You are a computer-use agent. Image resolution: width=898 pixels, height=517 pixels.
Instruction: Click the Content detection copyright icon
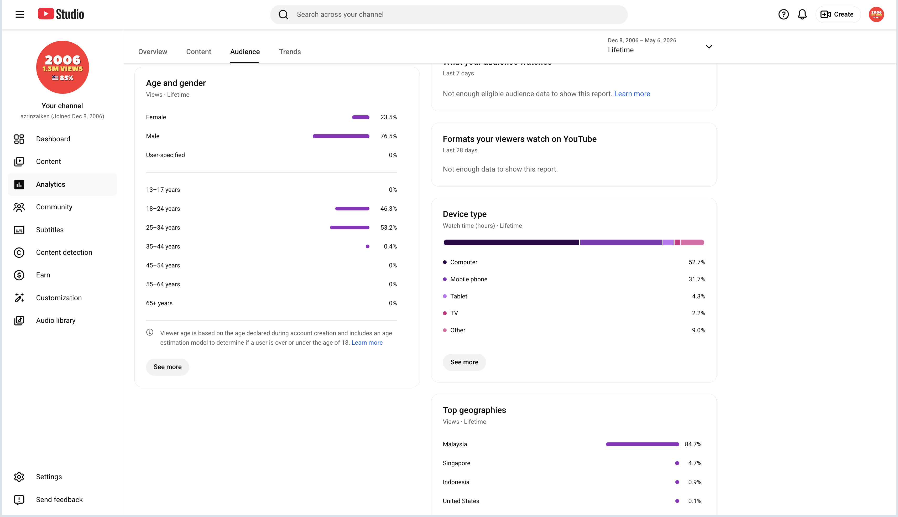click(19, 252)
